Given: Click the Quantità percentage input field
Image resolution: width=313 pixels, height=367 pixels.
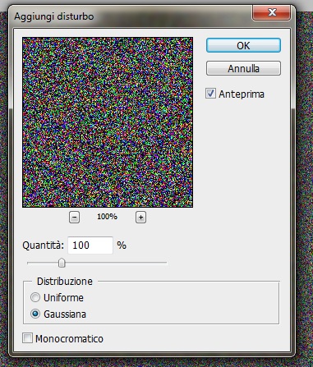Looking at the screenshot, I should pos(90,245).
